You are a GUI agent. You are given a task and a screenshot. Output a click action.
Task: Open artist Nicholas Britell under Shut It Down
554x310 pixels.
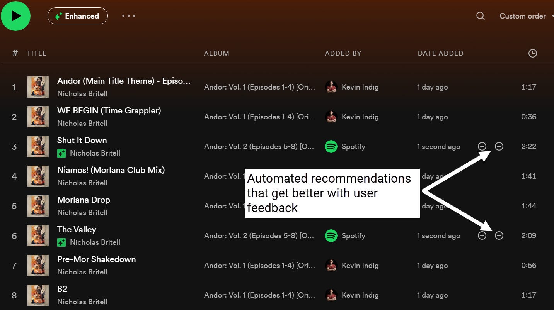pos(95,153)
